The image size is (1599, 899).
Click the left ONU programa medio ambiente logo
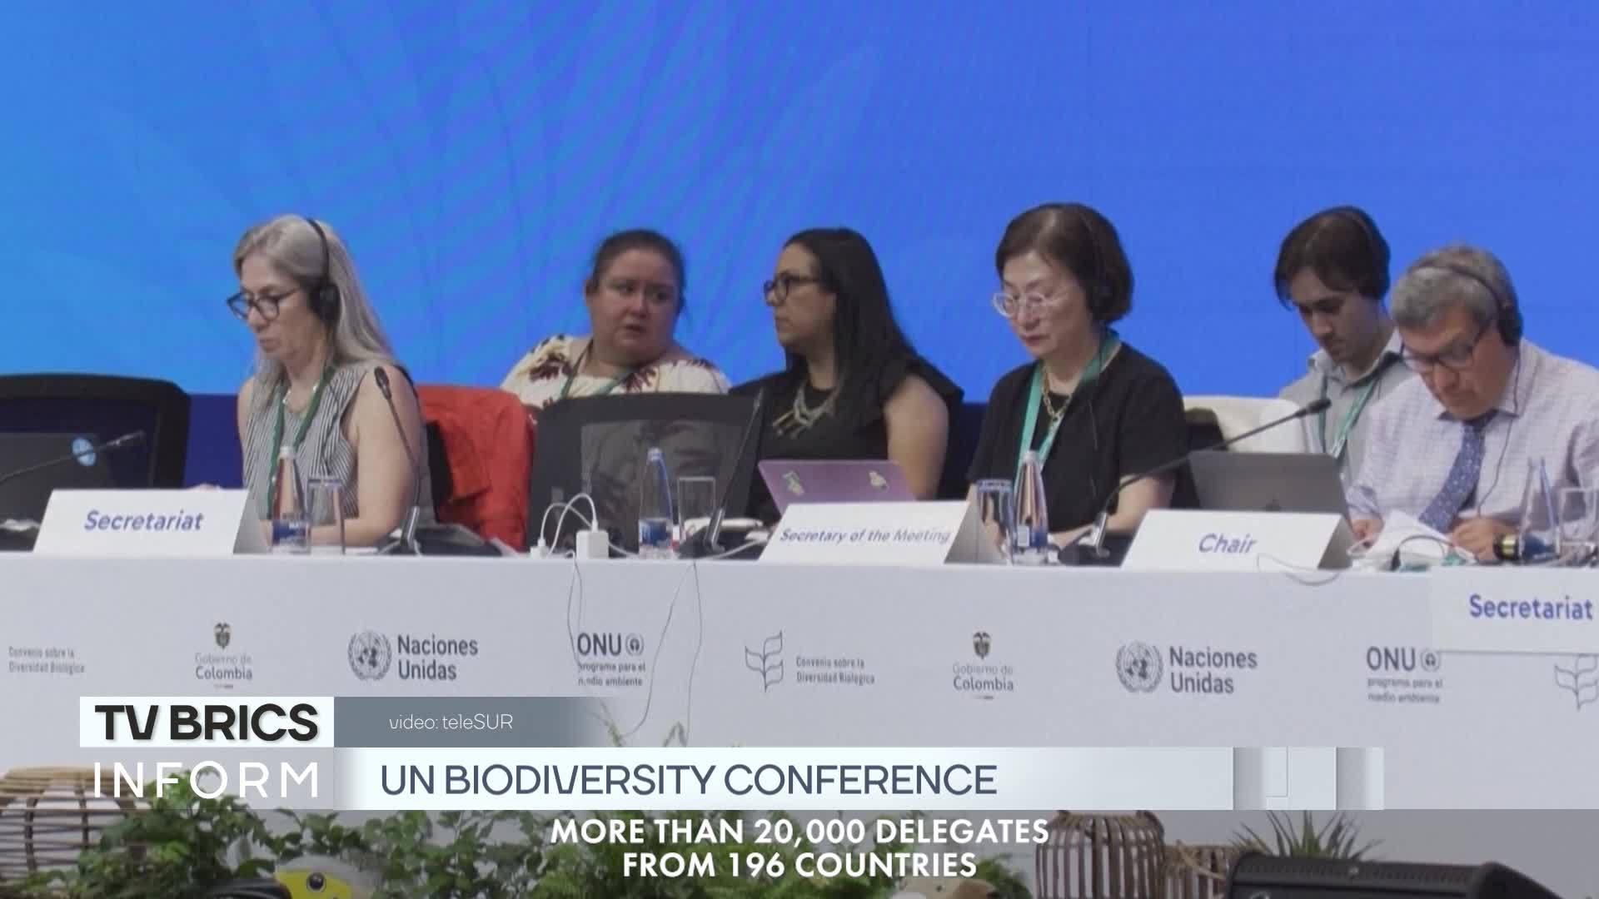pyautogui.click(x=611, y=658)
